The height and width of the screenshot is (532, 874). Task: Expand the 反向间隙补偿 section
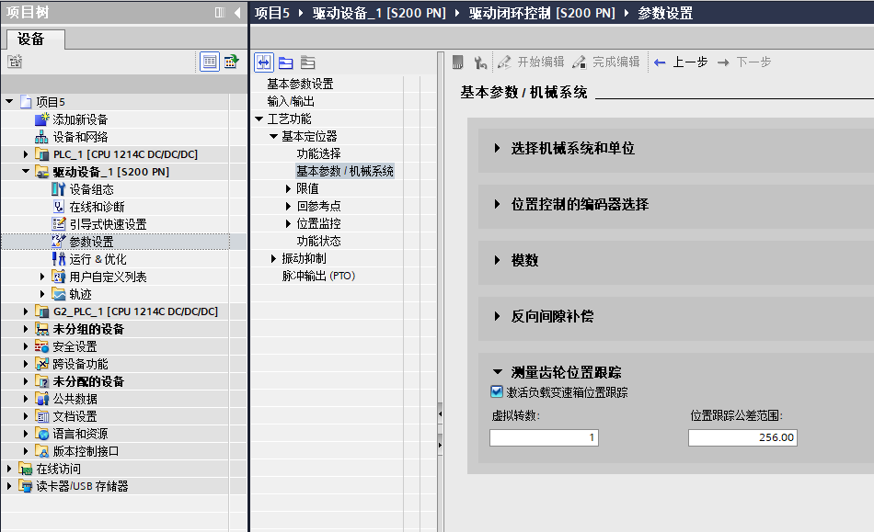coord(498,316)
